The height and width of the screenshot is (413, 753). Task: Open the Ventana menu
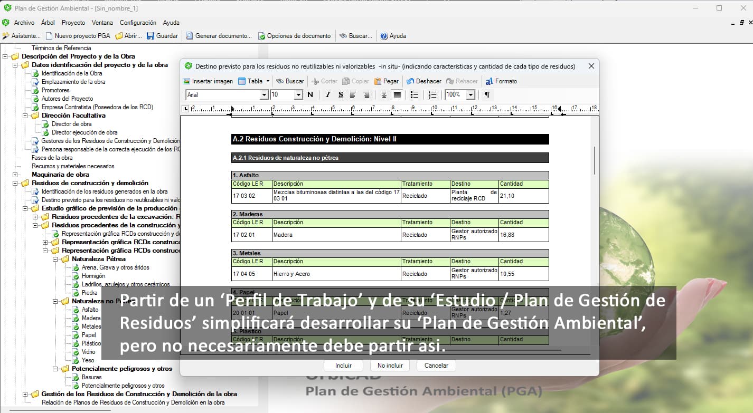click(x=102, y=23)
